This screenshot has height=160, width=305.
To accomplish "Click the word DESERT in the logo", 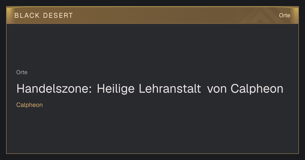I will [x=58, y=15].
